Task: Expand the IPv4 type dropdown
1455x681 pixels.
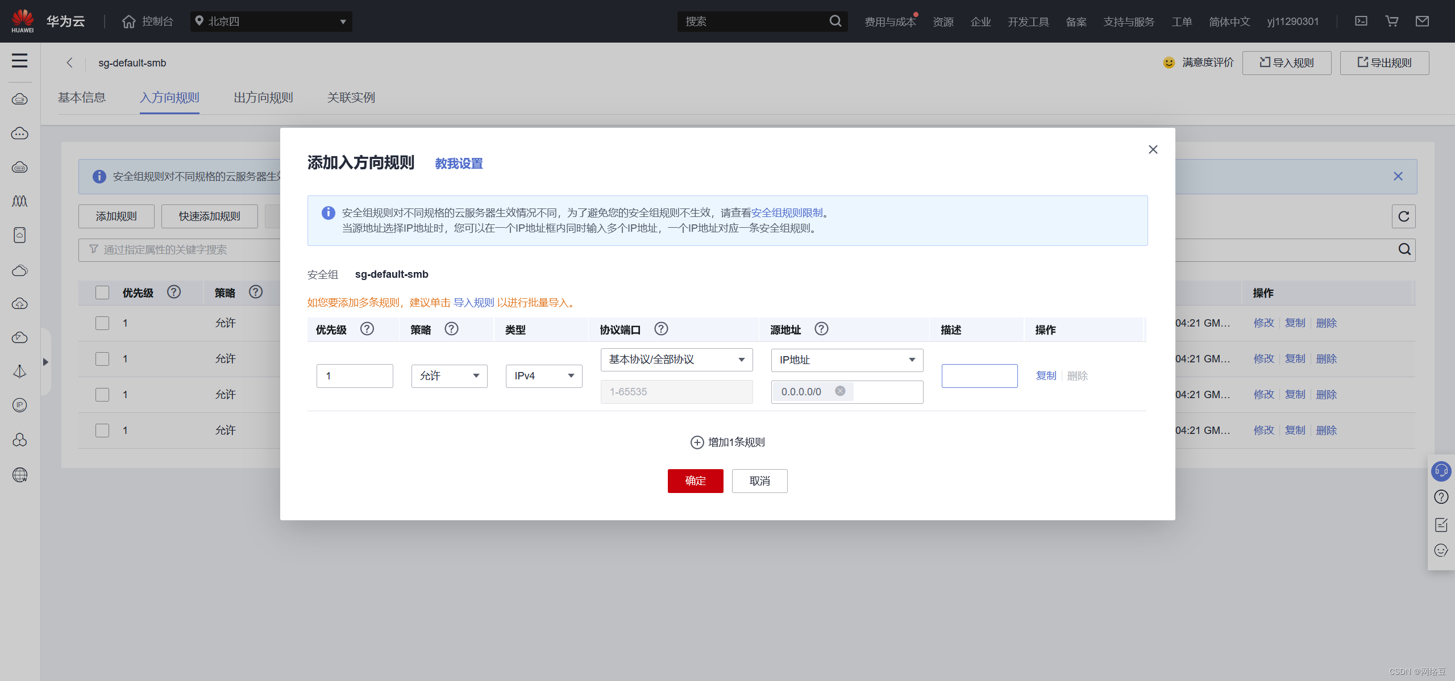Action: point(543,376)
